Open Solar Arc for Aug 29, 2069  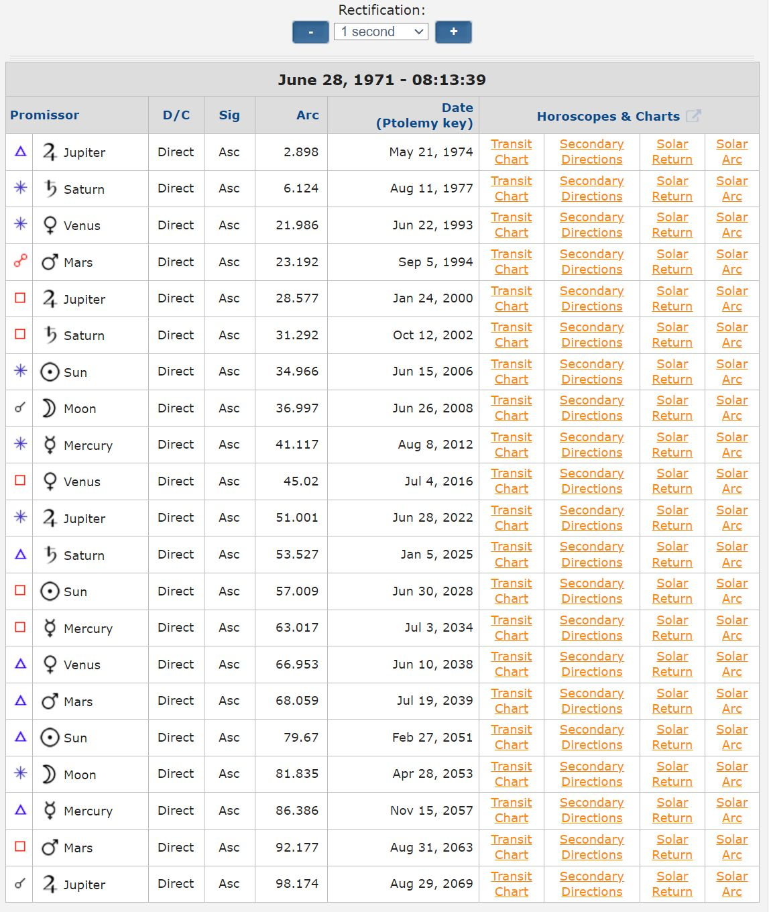click(x=731, y=885)
